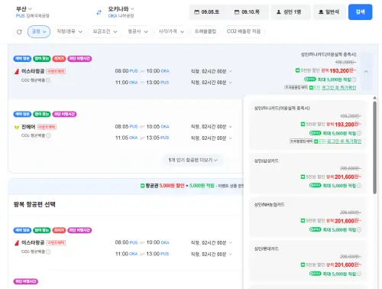Open departure date 09.05 calendar picker
This screenshot has width=382, height=289.
pyautogui.click(x=207, y=12)
